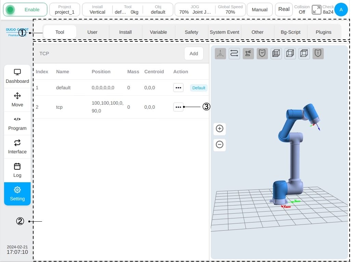Viewport: 351px width, 262px height.
Task: Open the Global Speed 70% selector
Action: point(230,10)
